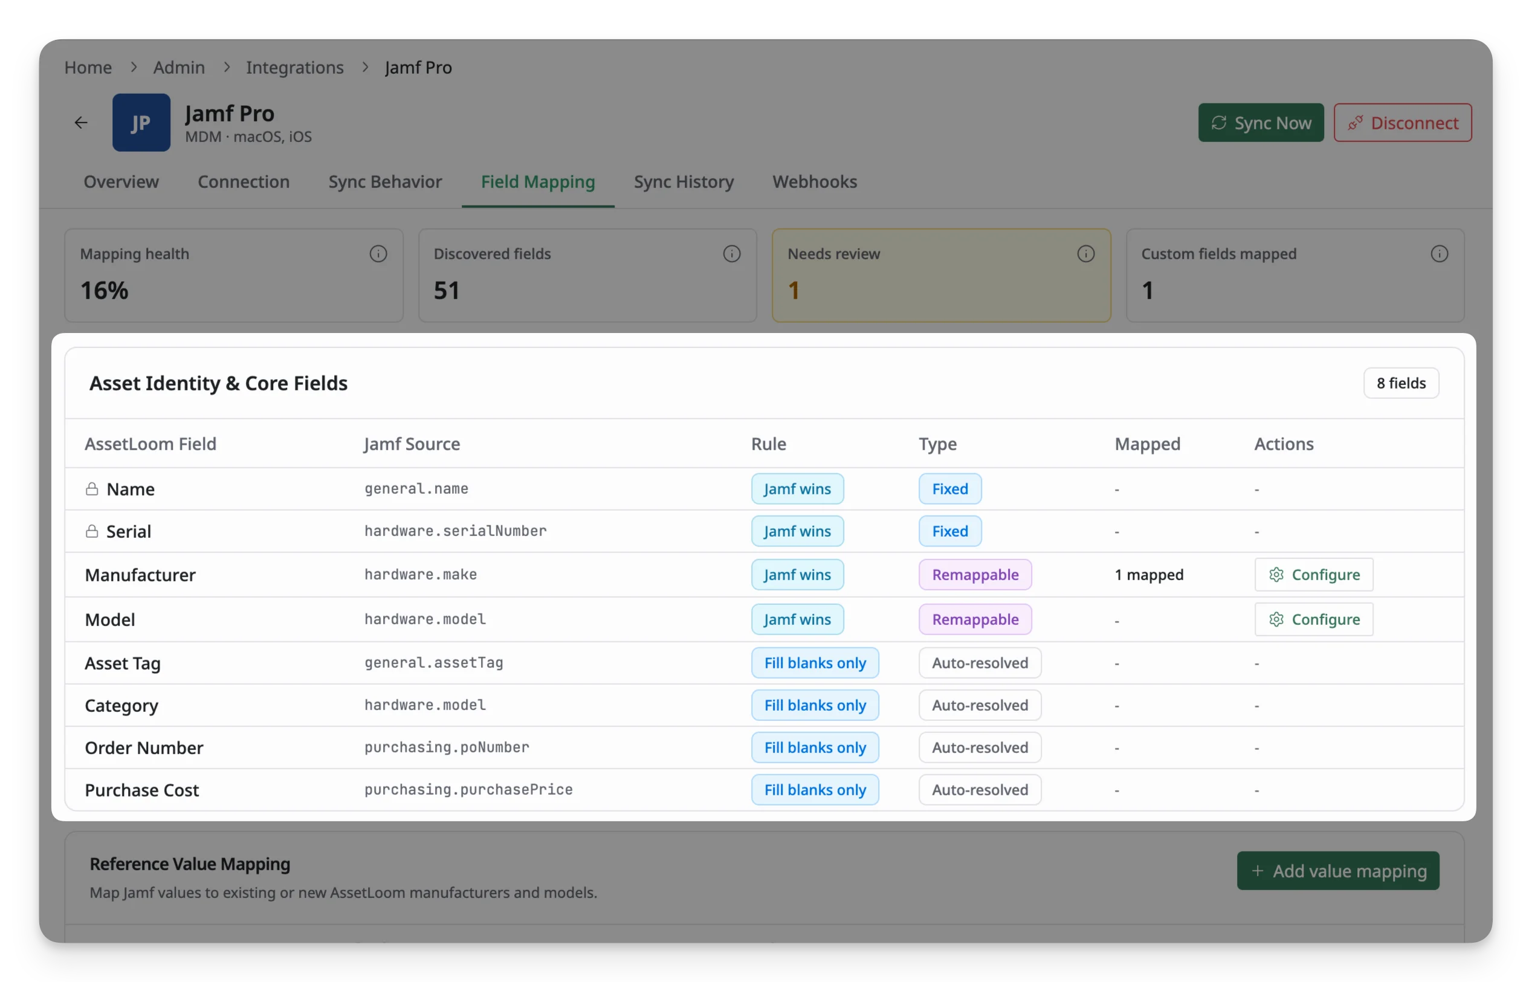The height and width of the screenshot is (982, 1532).
Task: Click the 1 mapped value for Manufacturer
Action: pos(1149,575)
